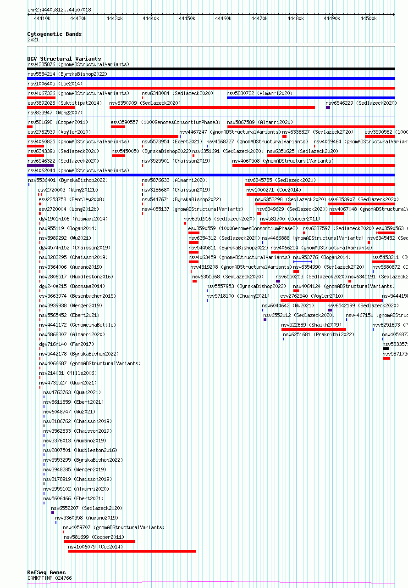The width and height of the screenshot is (408, 588).
Task: Click the red nsv1006079 (Coe2014) bar
Action: point(132,551)
